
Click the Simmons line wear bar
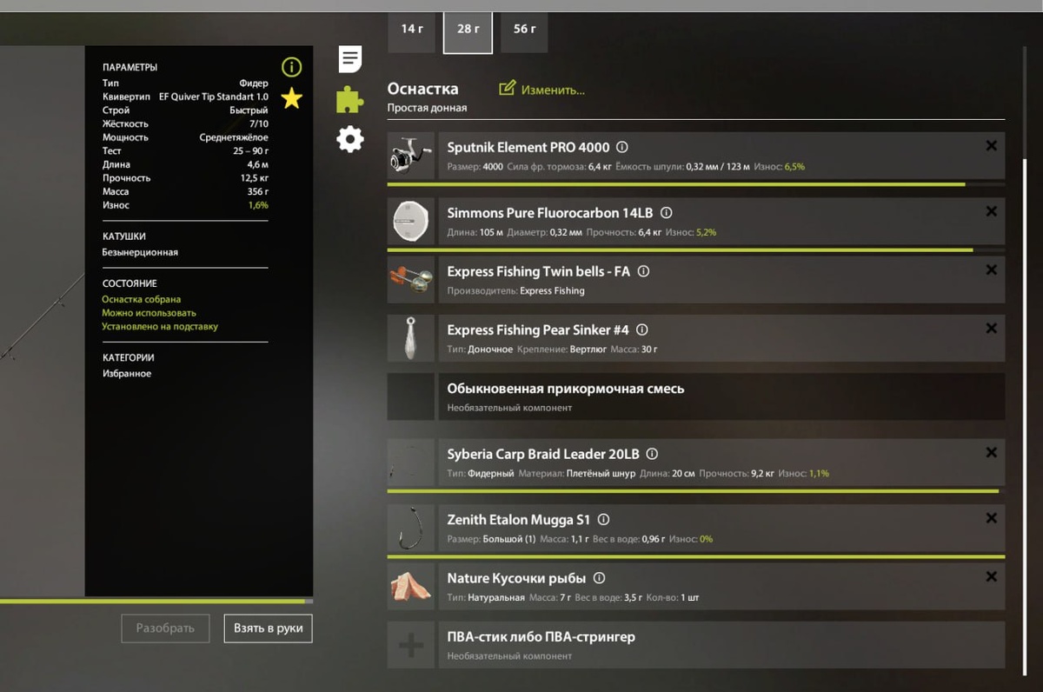[x=695, y=250]
